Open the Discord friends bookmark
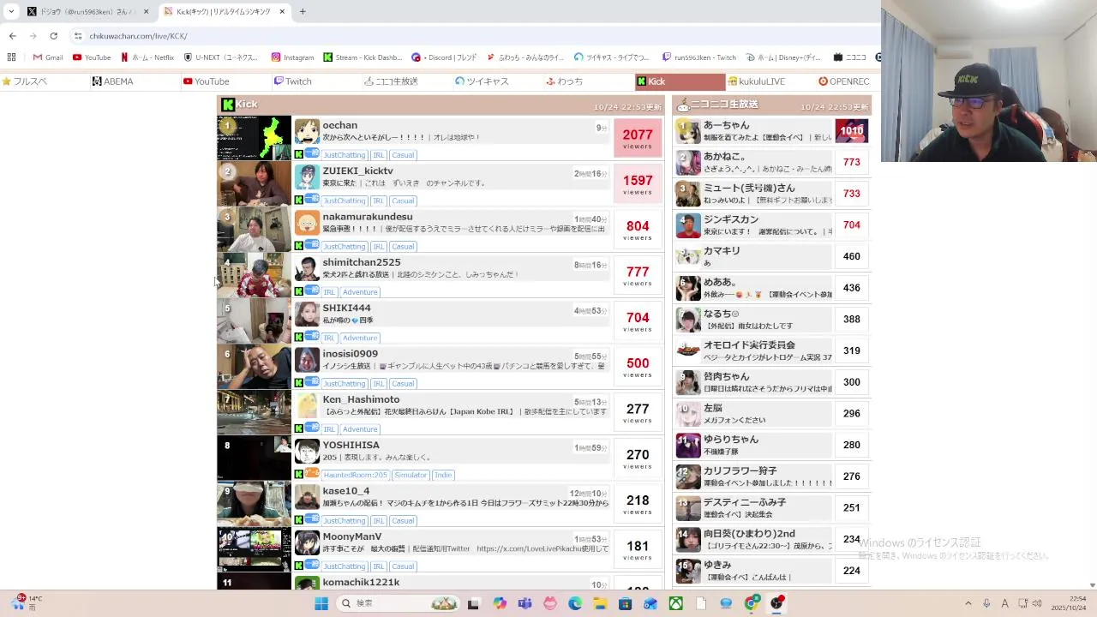The width and height of the screenshot is (1097, 617). (x=444, y=57)
